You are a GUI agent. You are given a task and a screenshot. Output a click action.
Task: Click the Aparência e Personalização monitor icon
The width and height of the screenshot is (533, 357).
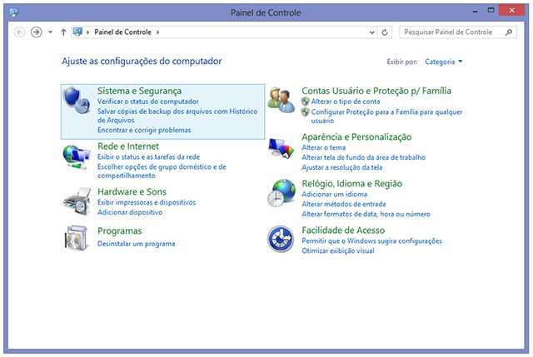pos(281,147)
